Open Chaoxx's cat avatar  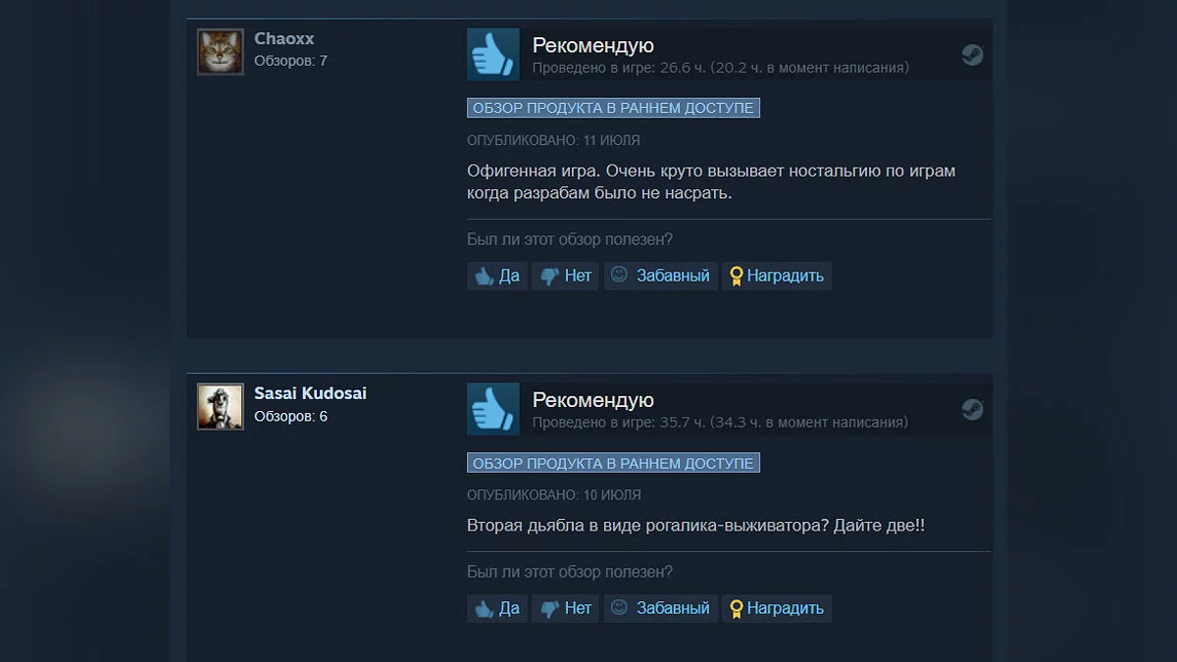[x=221, y=52]
